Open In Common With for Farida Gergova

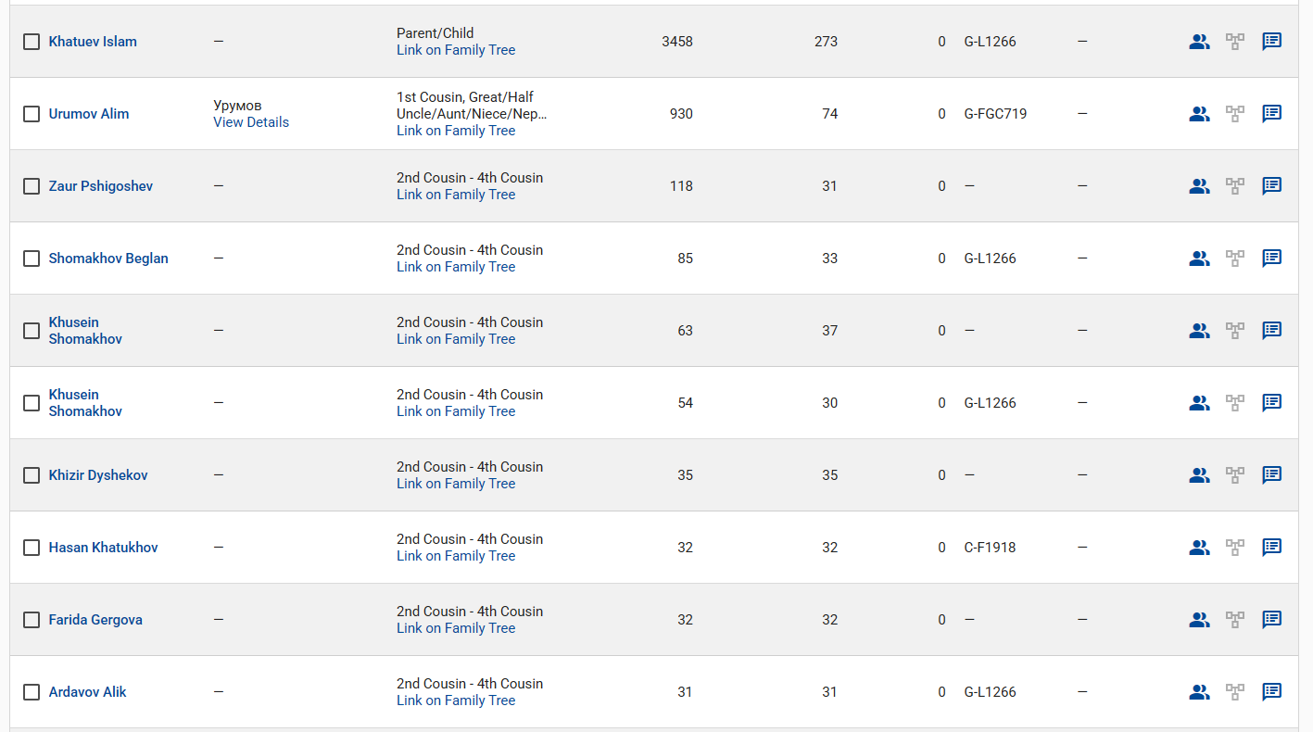point(1199,620)
